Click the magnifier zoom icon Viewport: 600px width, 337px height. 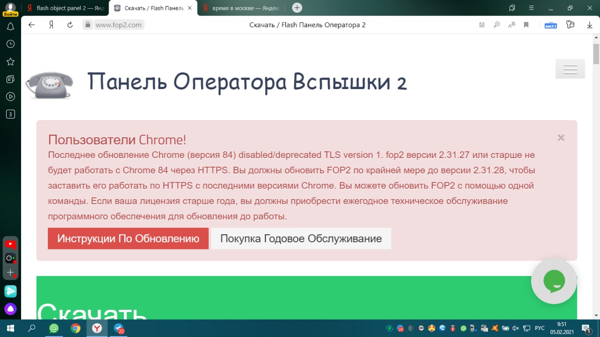(497, 25)
